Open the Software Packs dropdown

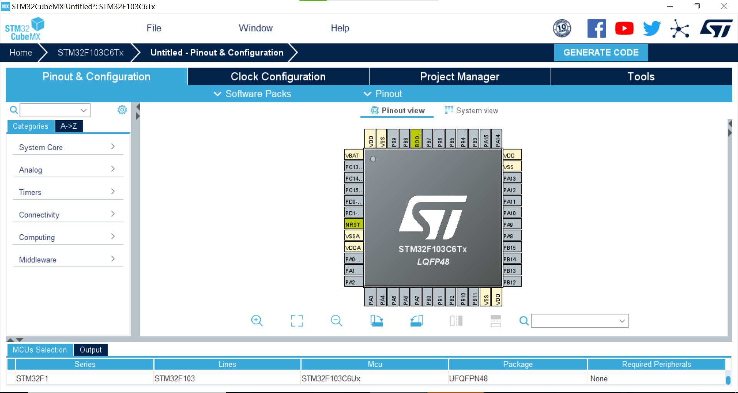(x=252, y=94)
